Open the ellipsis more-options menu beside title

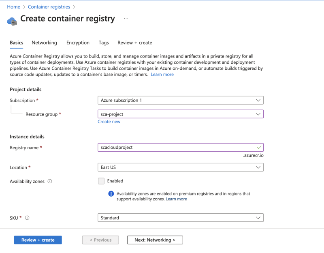[x=126, y=19]
